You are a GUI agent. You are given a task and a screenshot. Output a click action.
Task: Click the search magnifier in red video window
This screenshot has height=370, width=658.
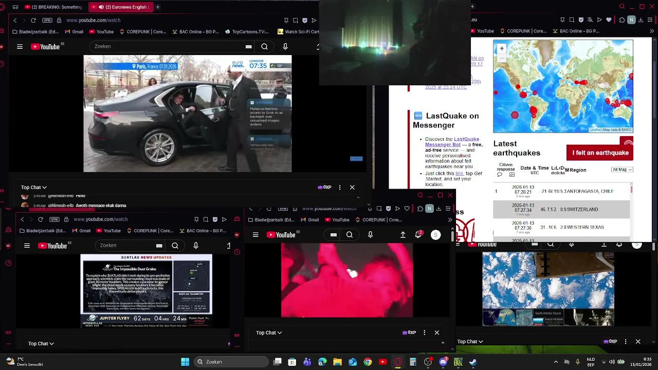350,235
